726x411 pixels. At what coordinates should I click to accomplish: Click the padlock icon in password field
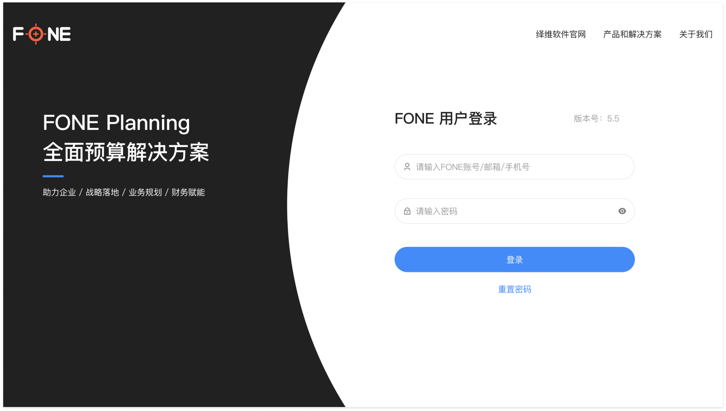tap(407, 211)
